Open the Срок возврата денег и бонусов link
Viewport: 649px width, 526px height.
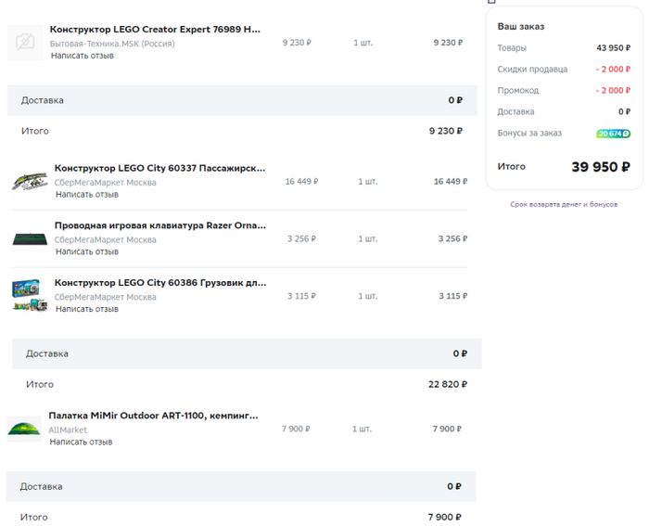point(564,204)
